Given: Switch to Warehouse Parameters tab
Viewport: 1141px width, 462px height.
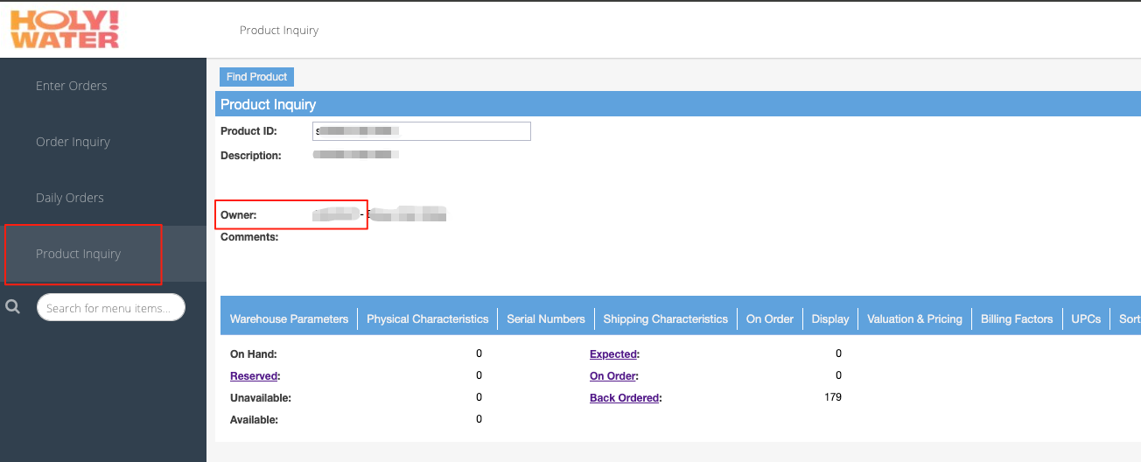Looking at the screenshot, I should click(289, 319).
